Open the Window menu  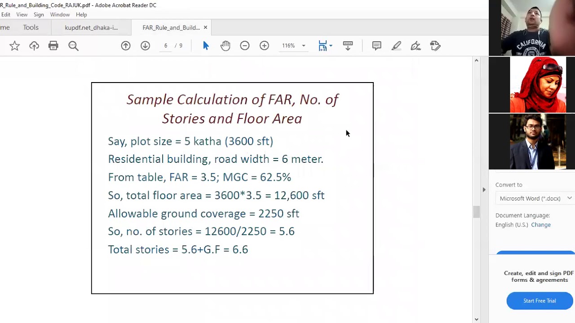[x=60, y=15]
